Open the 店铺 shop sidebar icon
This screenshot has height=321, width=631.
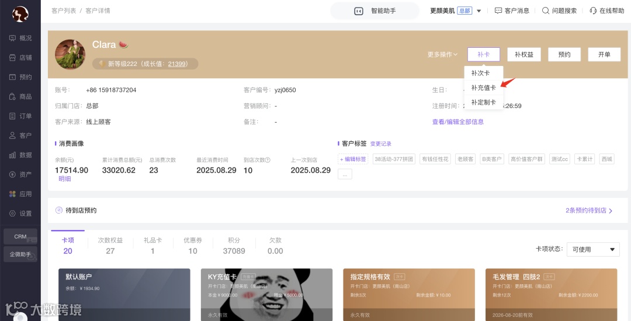tap(12, 57)
